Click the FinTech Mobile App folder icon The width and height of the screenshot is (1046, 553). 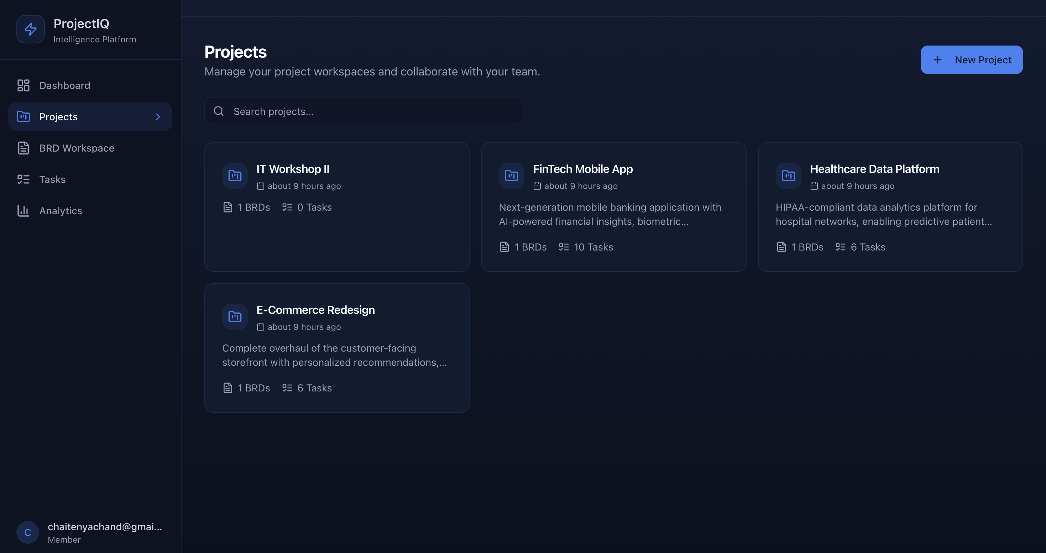[511, 176]
